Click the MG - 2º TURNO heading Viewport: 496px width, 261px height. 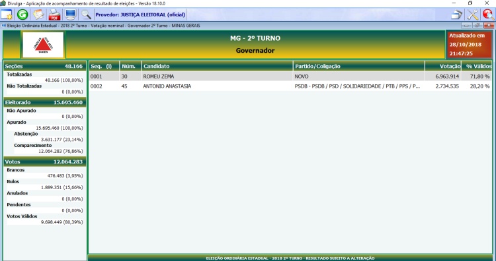255,38
